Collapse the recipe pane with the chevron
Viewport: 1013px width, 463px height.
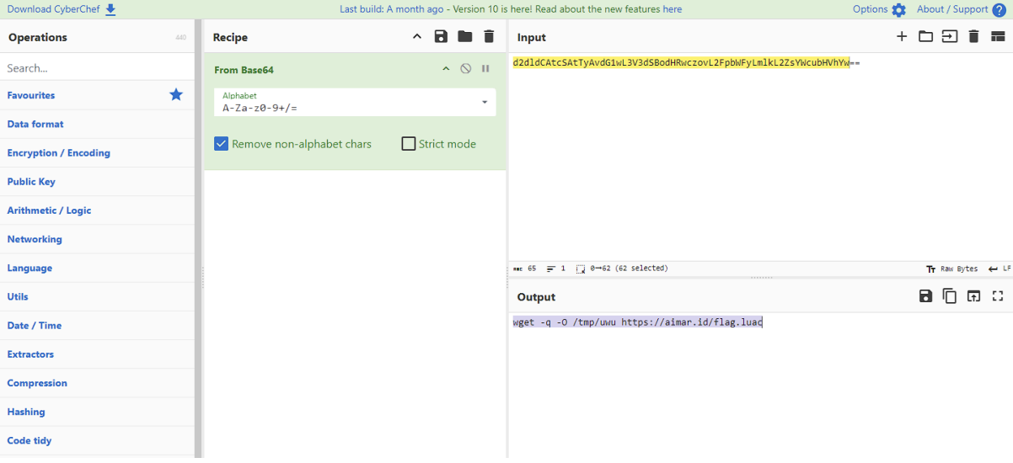click(x=416, y=36)
